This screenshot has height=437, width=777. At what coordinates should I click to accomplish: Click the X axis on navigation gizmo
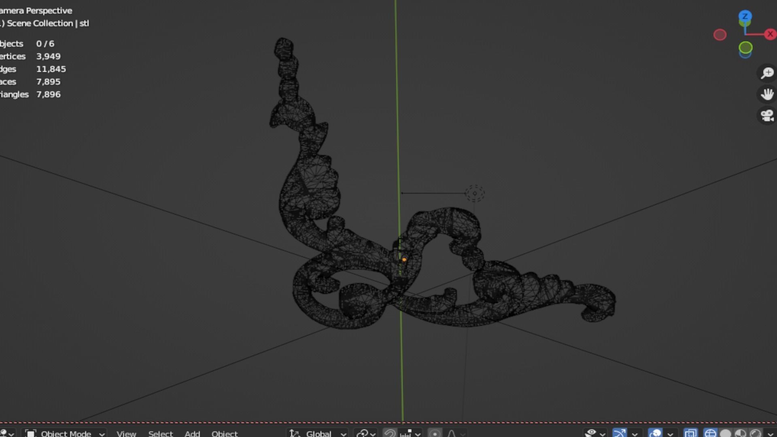point(770,34)
